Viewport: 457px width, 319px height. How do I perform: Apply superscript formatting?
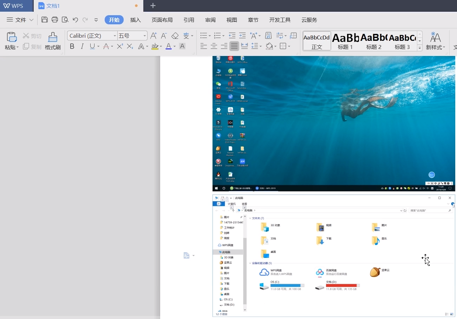coord(120,46)
